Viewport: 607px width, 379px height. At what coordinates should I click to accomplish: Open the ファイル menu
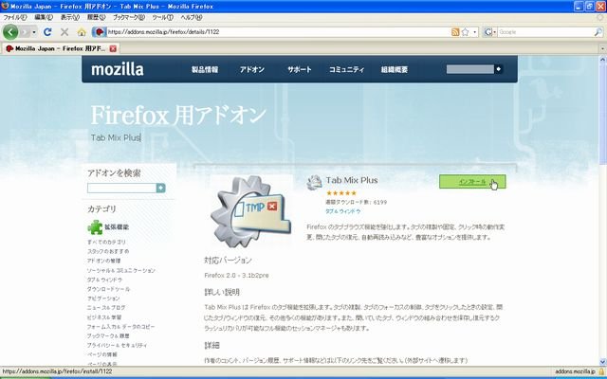click(x=15, y=17)
